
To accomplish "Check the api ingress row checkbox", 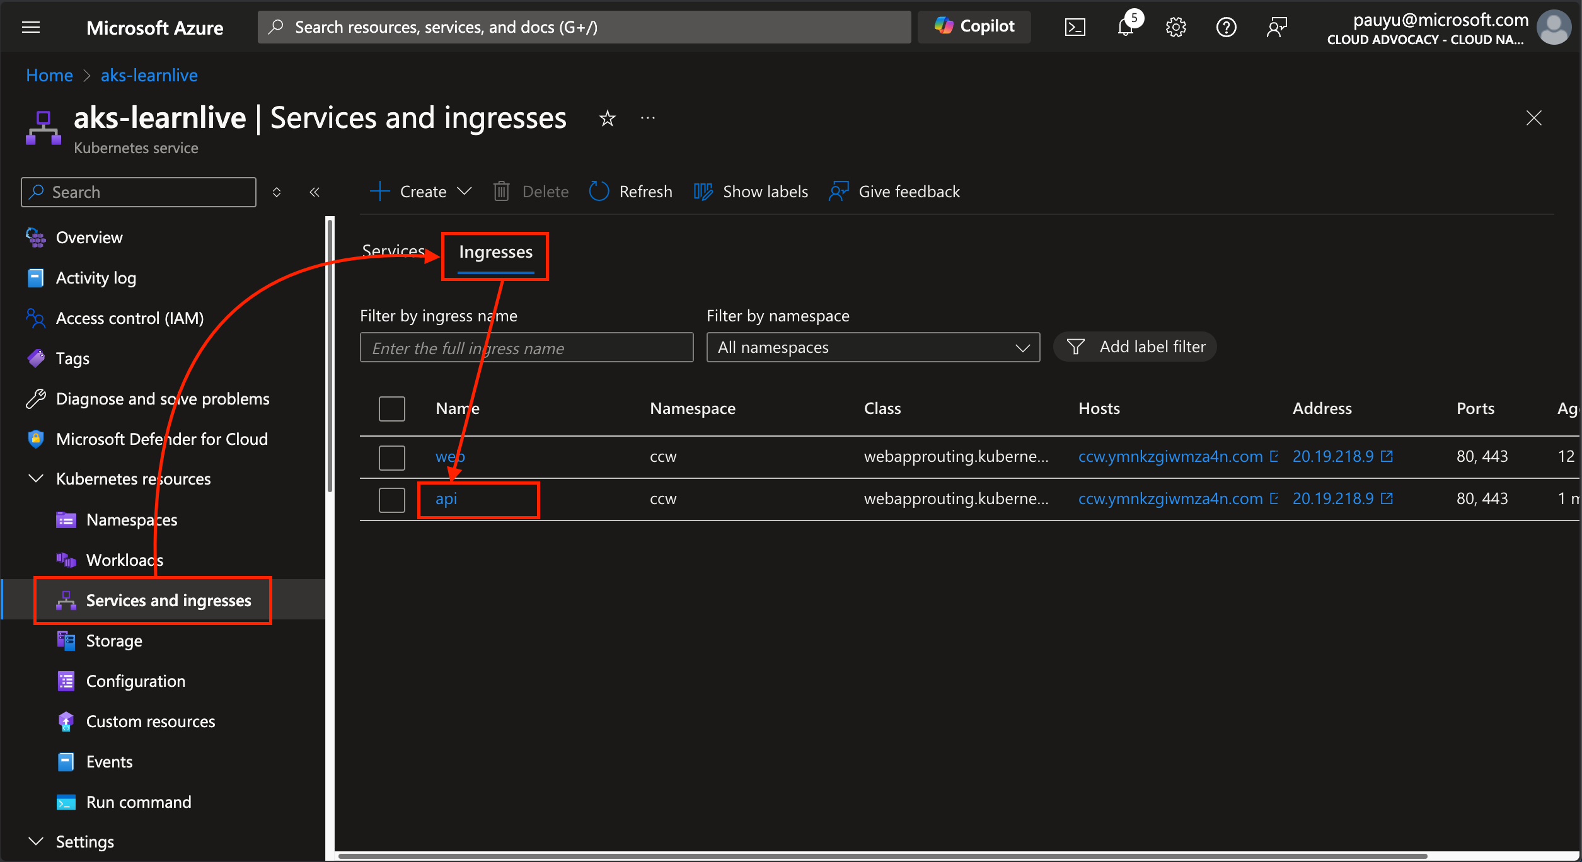I will click(392, 500).
